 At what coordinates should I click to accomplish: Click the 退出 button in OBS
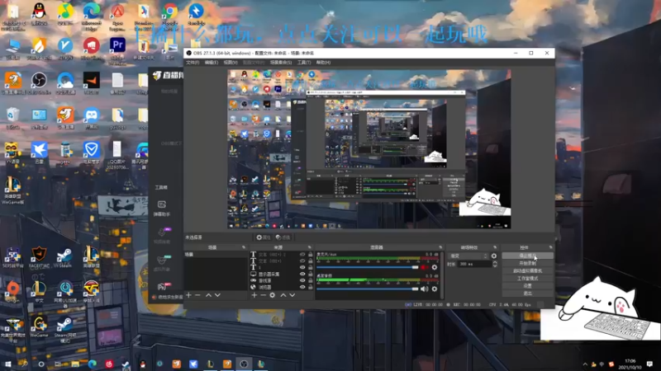pyautogui.click(x=527, y=294)
